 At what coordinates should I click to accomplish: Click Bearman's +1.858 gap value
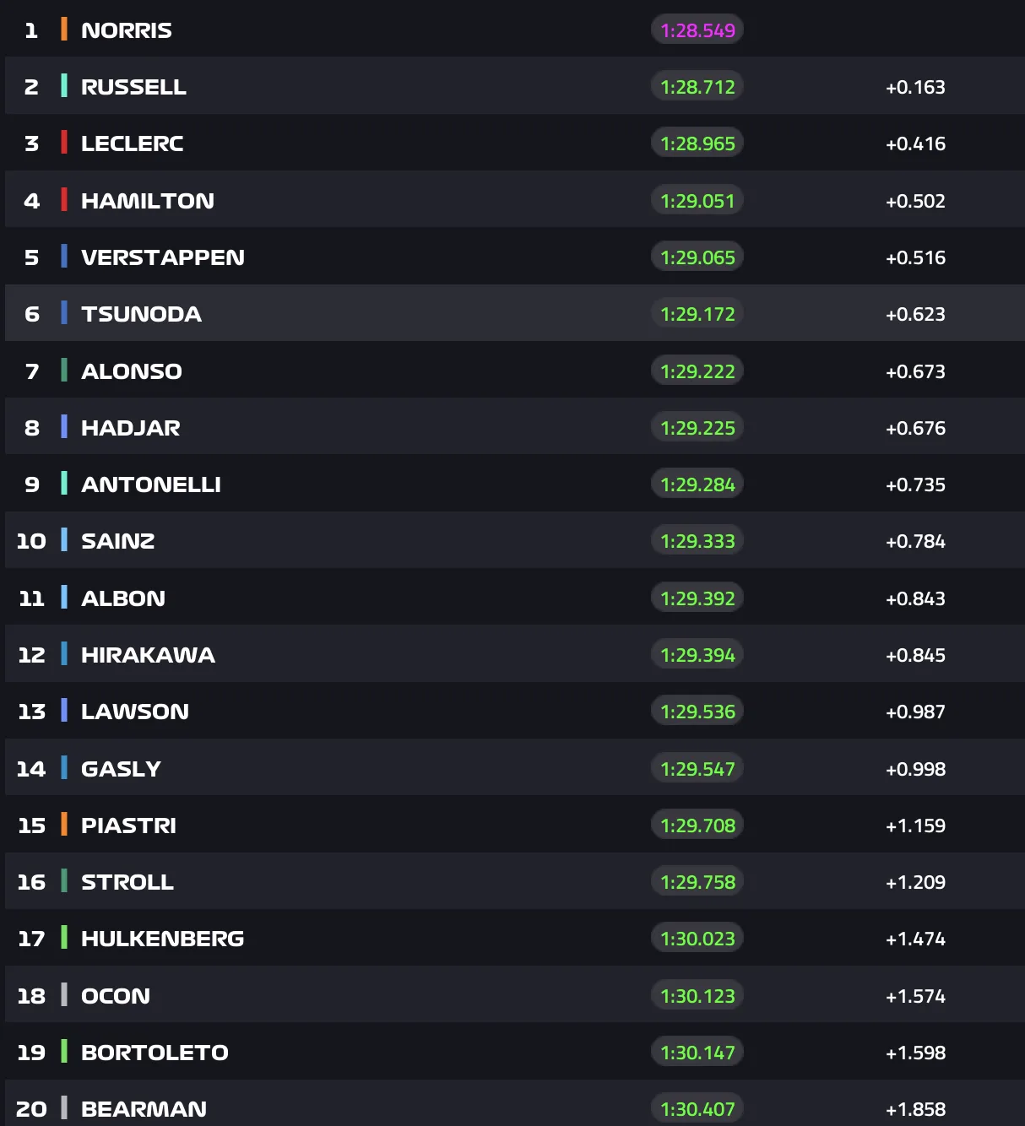tap(915, 1109)
